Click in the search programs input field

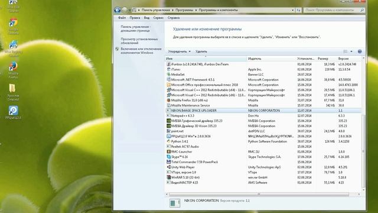332,10
